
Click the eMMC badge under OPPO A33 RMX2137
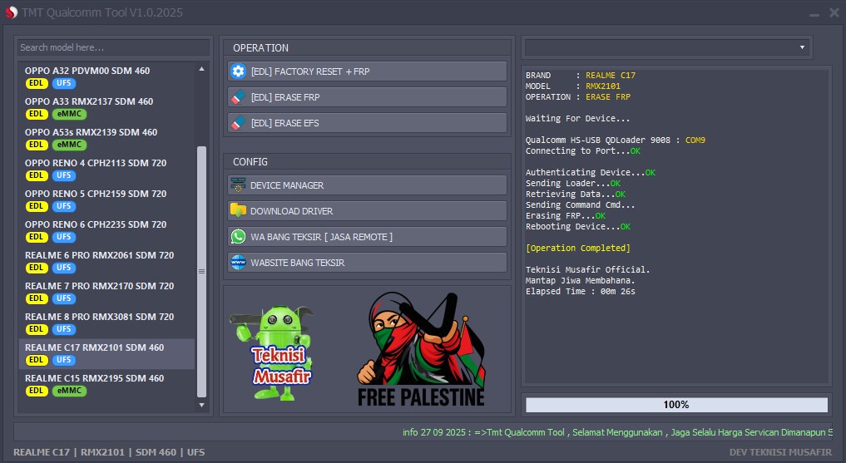pos(69,114)
